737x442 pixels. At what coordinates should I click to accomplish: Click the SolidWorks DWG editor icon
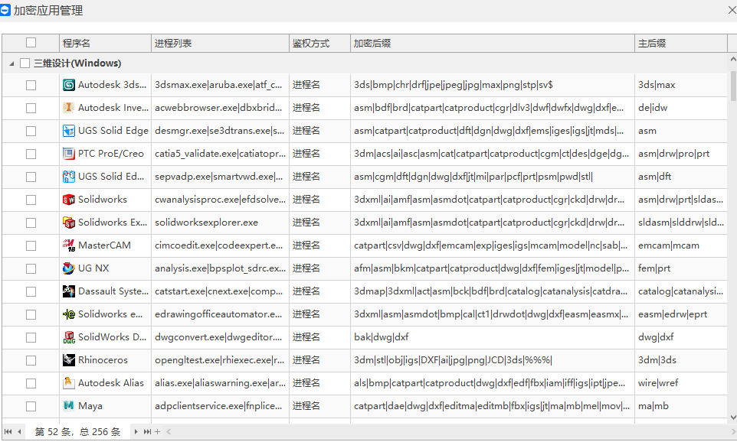69,337
